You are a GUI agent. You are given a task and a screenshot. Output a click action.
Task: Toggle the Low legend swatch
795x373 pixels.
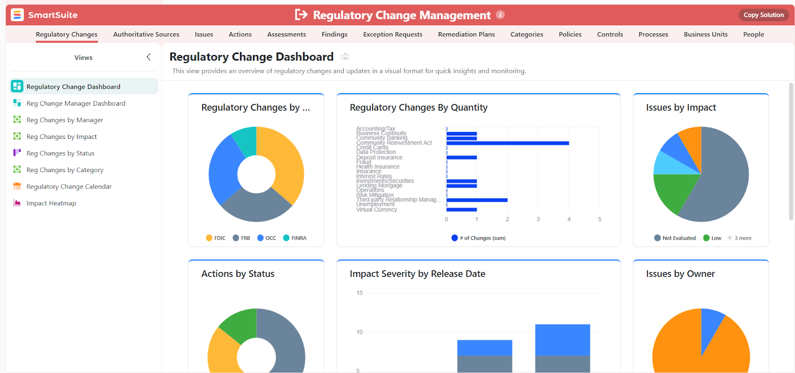(x=707, y=238)
